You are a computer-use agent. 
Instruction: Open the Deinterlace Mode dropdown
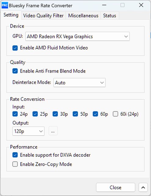point(79,82)
